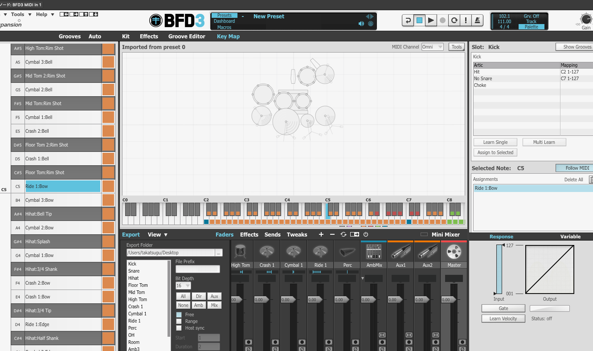Click the stop transport button
This screenshot has height=351, width=593.
(419, 20)
